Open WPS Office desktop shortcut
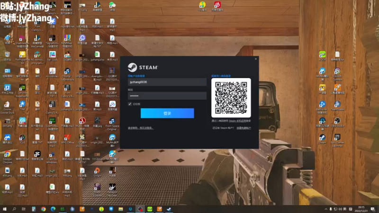379x213 pixels. [x=67, y=139]
